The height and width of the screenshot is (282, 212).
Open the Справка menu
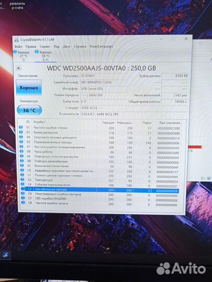(80, 46)
